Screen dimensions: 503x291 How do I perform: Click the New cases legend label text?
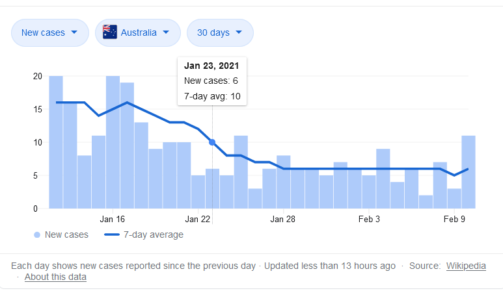click(66, 234)
